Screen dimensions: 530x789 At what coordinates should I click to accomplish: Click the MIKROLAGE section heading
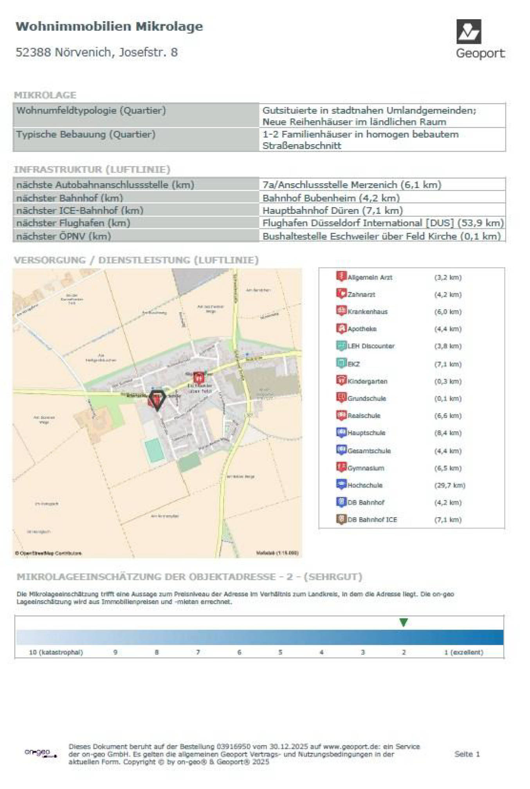45,95
